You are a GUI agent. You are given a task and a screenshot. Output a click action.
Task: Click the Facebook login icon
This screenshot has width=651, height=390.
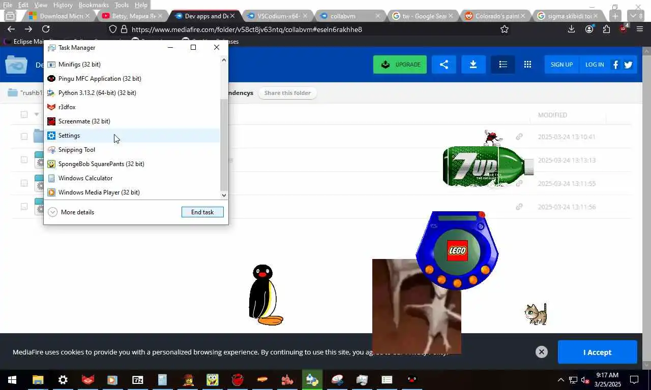(x=615, y=64)
